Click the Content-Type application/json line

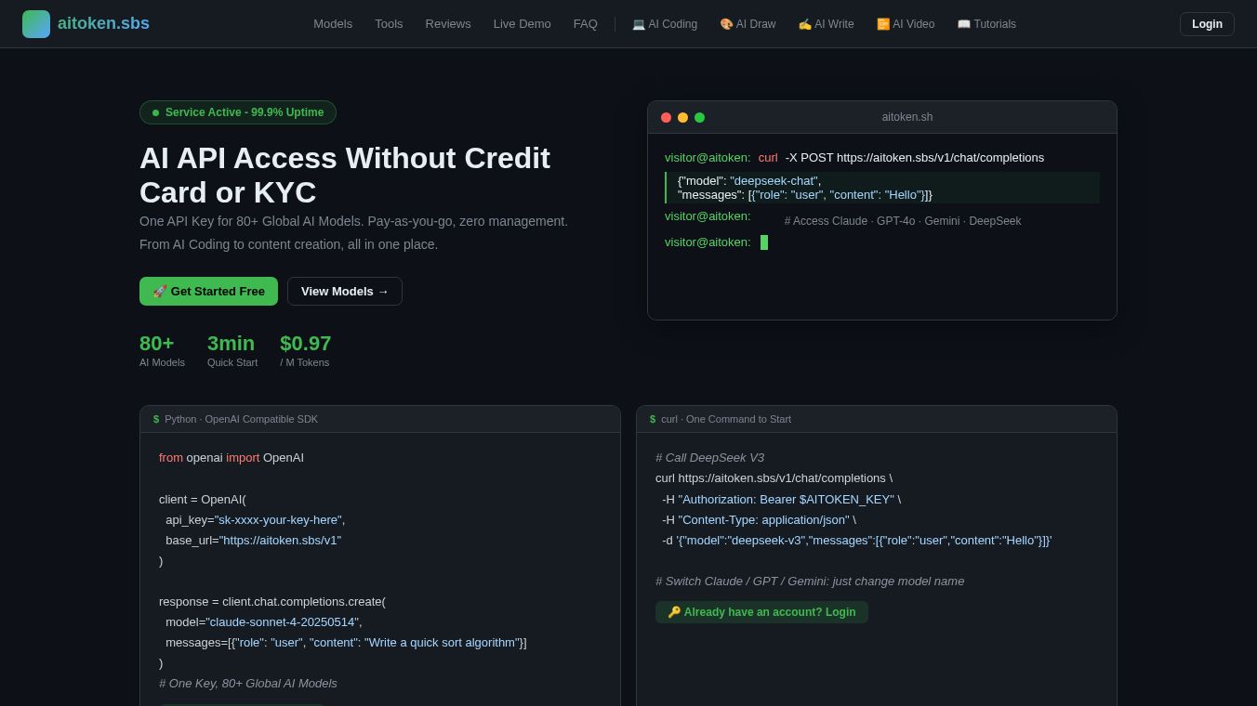[759, 519]
